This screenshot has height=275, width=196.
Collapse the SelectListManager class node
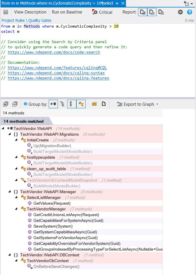(16, 197)
